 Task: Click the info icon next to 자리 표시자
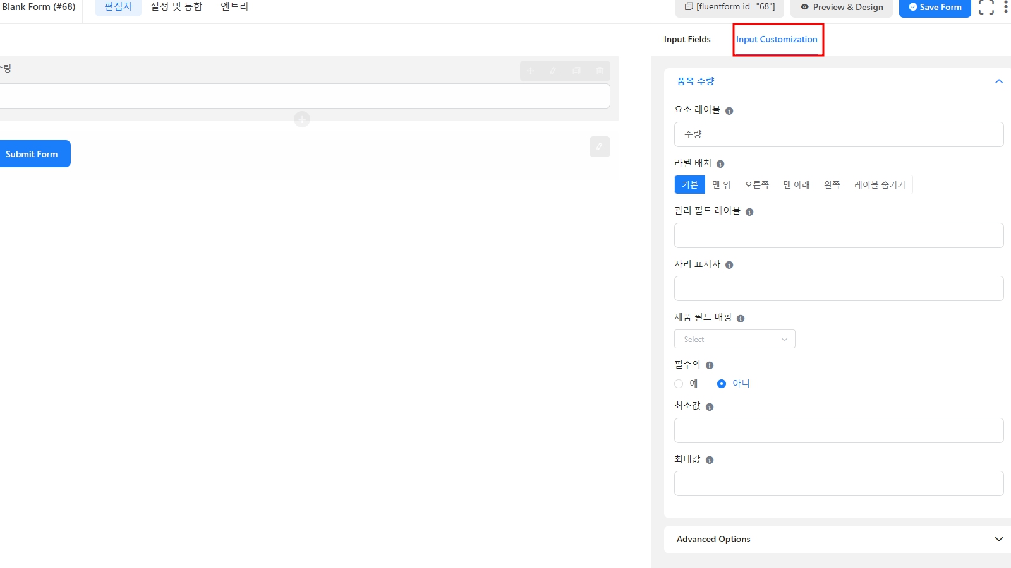click(729, 265)
